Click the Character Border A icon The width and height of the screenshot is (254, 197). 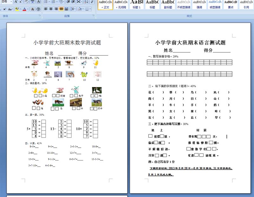(x=38, y=2)
